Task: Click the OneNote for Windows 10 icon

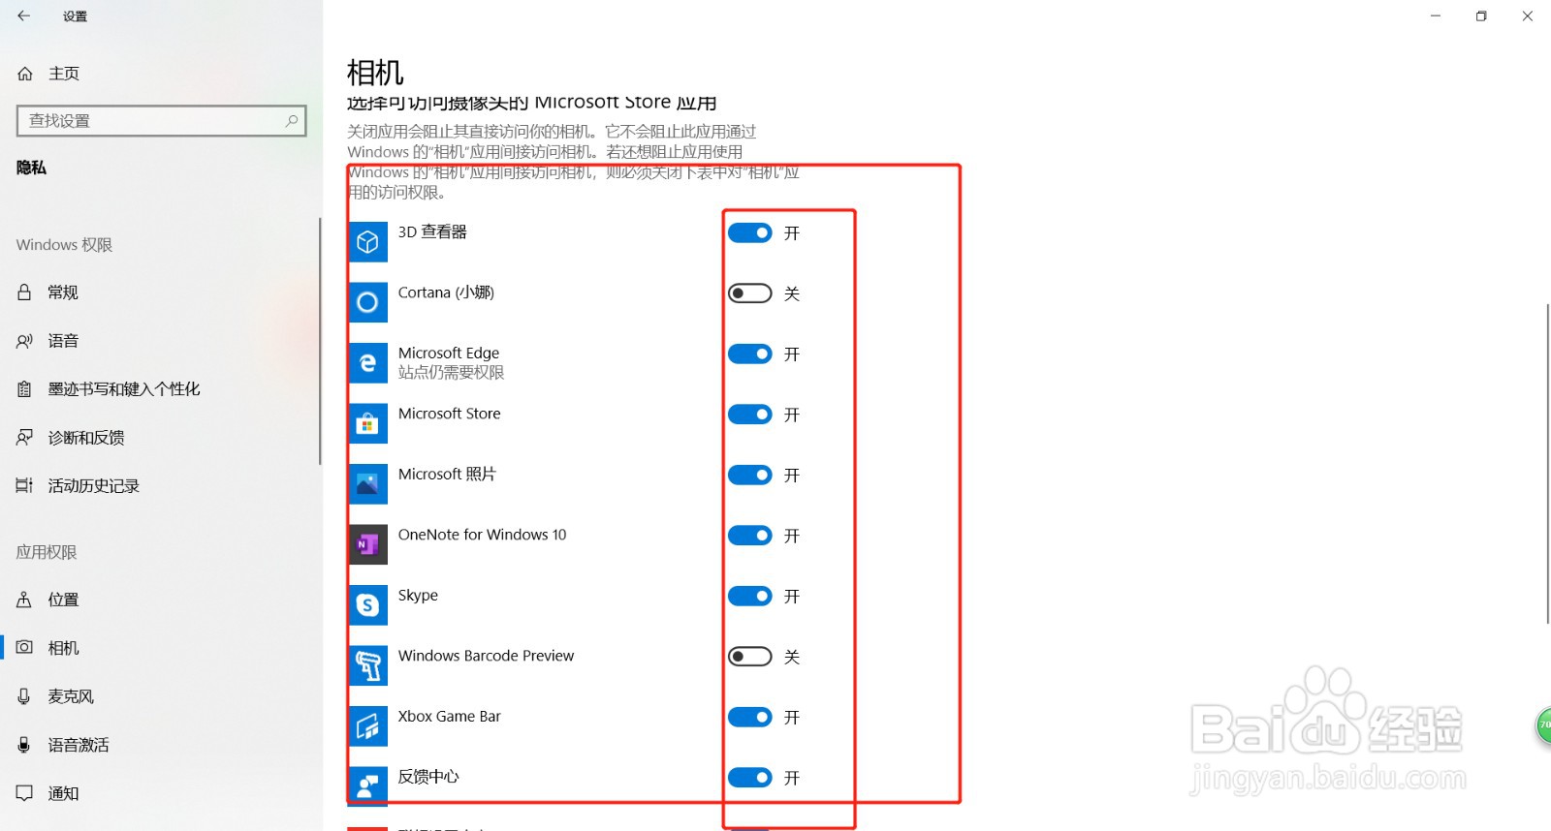Action: pyautogui.click(x=367, y=544)
